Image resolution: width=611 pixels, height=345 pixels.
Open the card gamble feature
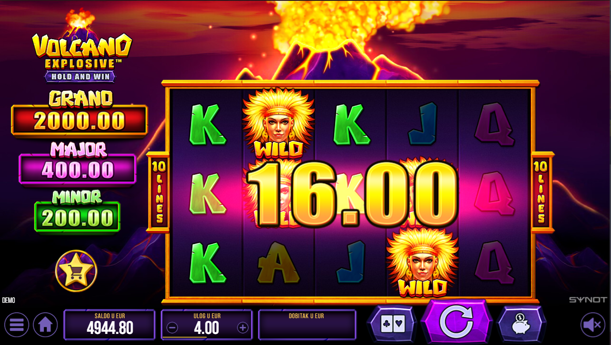click(392, 325)
